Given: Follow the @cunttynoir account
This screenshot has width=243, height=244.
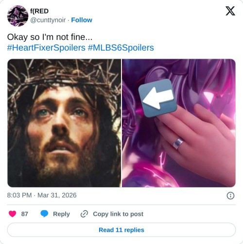Looking at the screenshot, I should [82, 20].
